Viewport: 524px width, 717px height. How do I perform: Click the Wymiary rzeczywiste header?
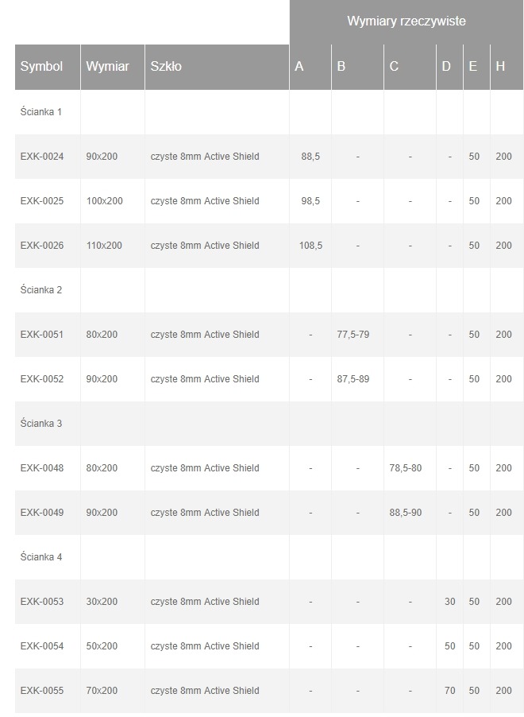(x=406, y=21)
